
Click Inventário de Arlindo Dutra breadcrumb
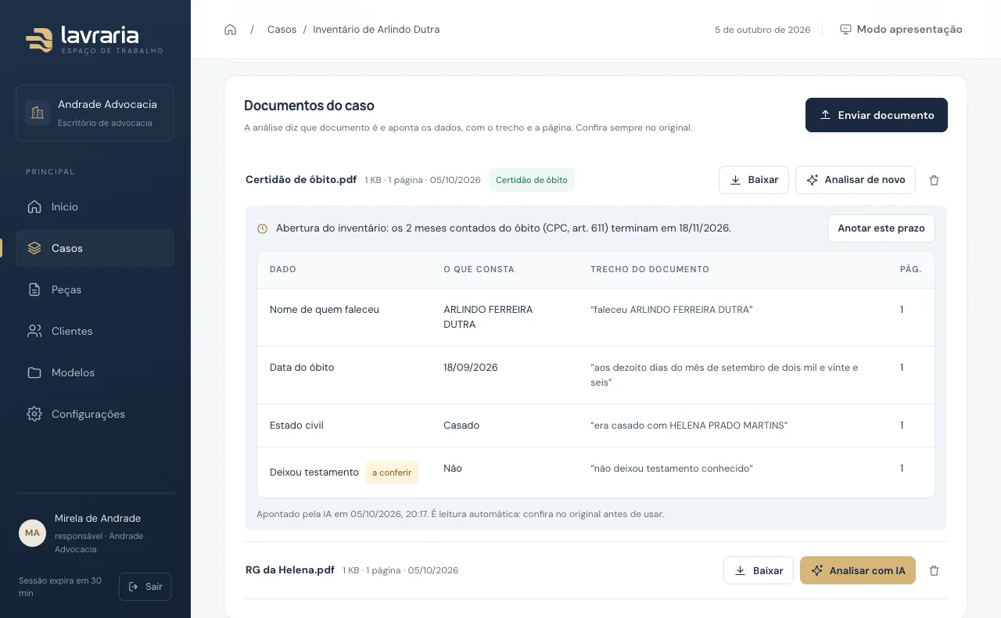point(376,30)
